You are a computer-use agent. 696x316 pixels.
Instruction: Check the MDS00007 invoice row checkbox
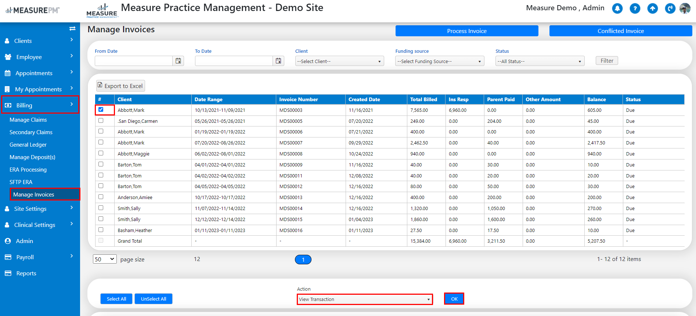pyautogui.click(x=101, y=142)
